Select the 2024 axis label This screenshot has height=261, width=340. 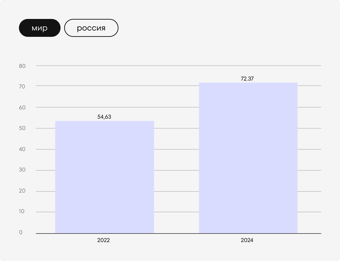[247, 240]
